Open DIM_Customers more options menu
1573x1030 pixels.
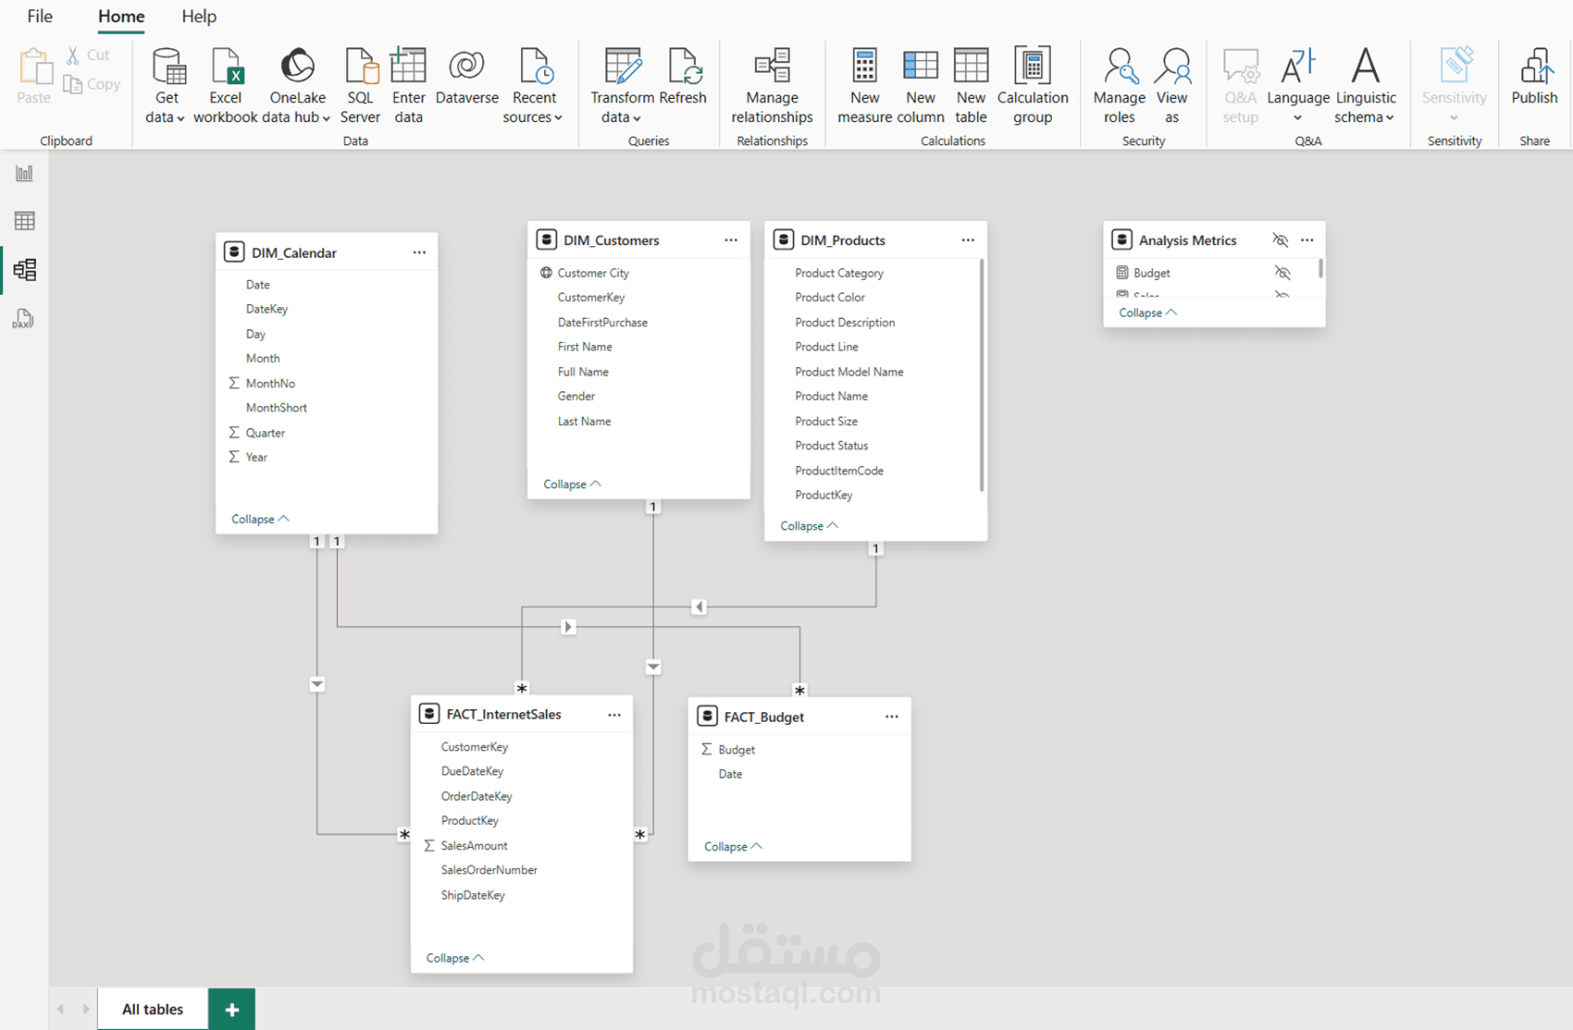click(x=731, y=240)
